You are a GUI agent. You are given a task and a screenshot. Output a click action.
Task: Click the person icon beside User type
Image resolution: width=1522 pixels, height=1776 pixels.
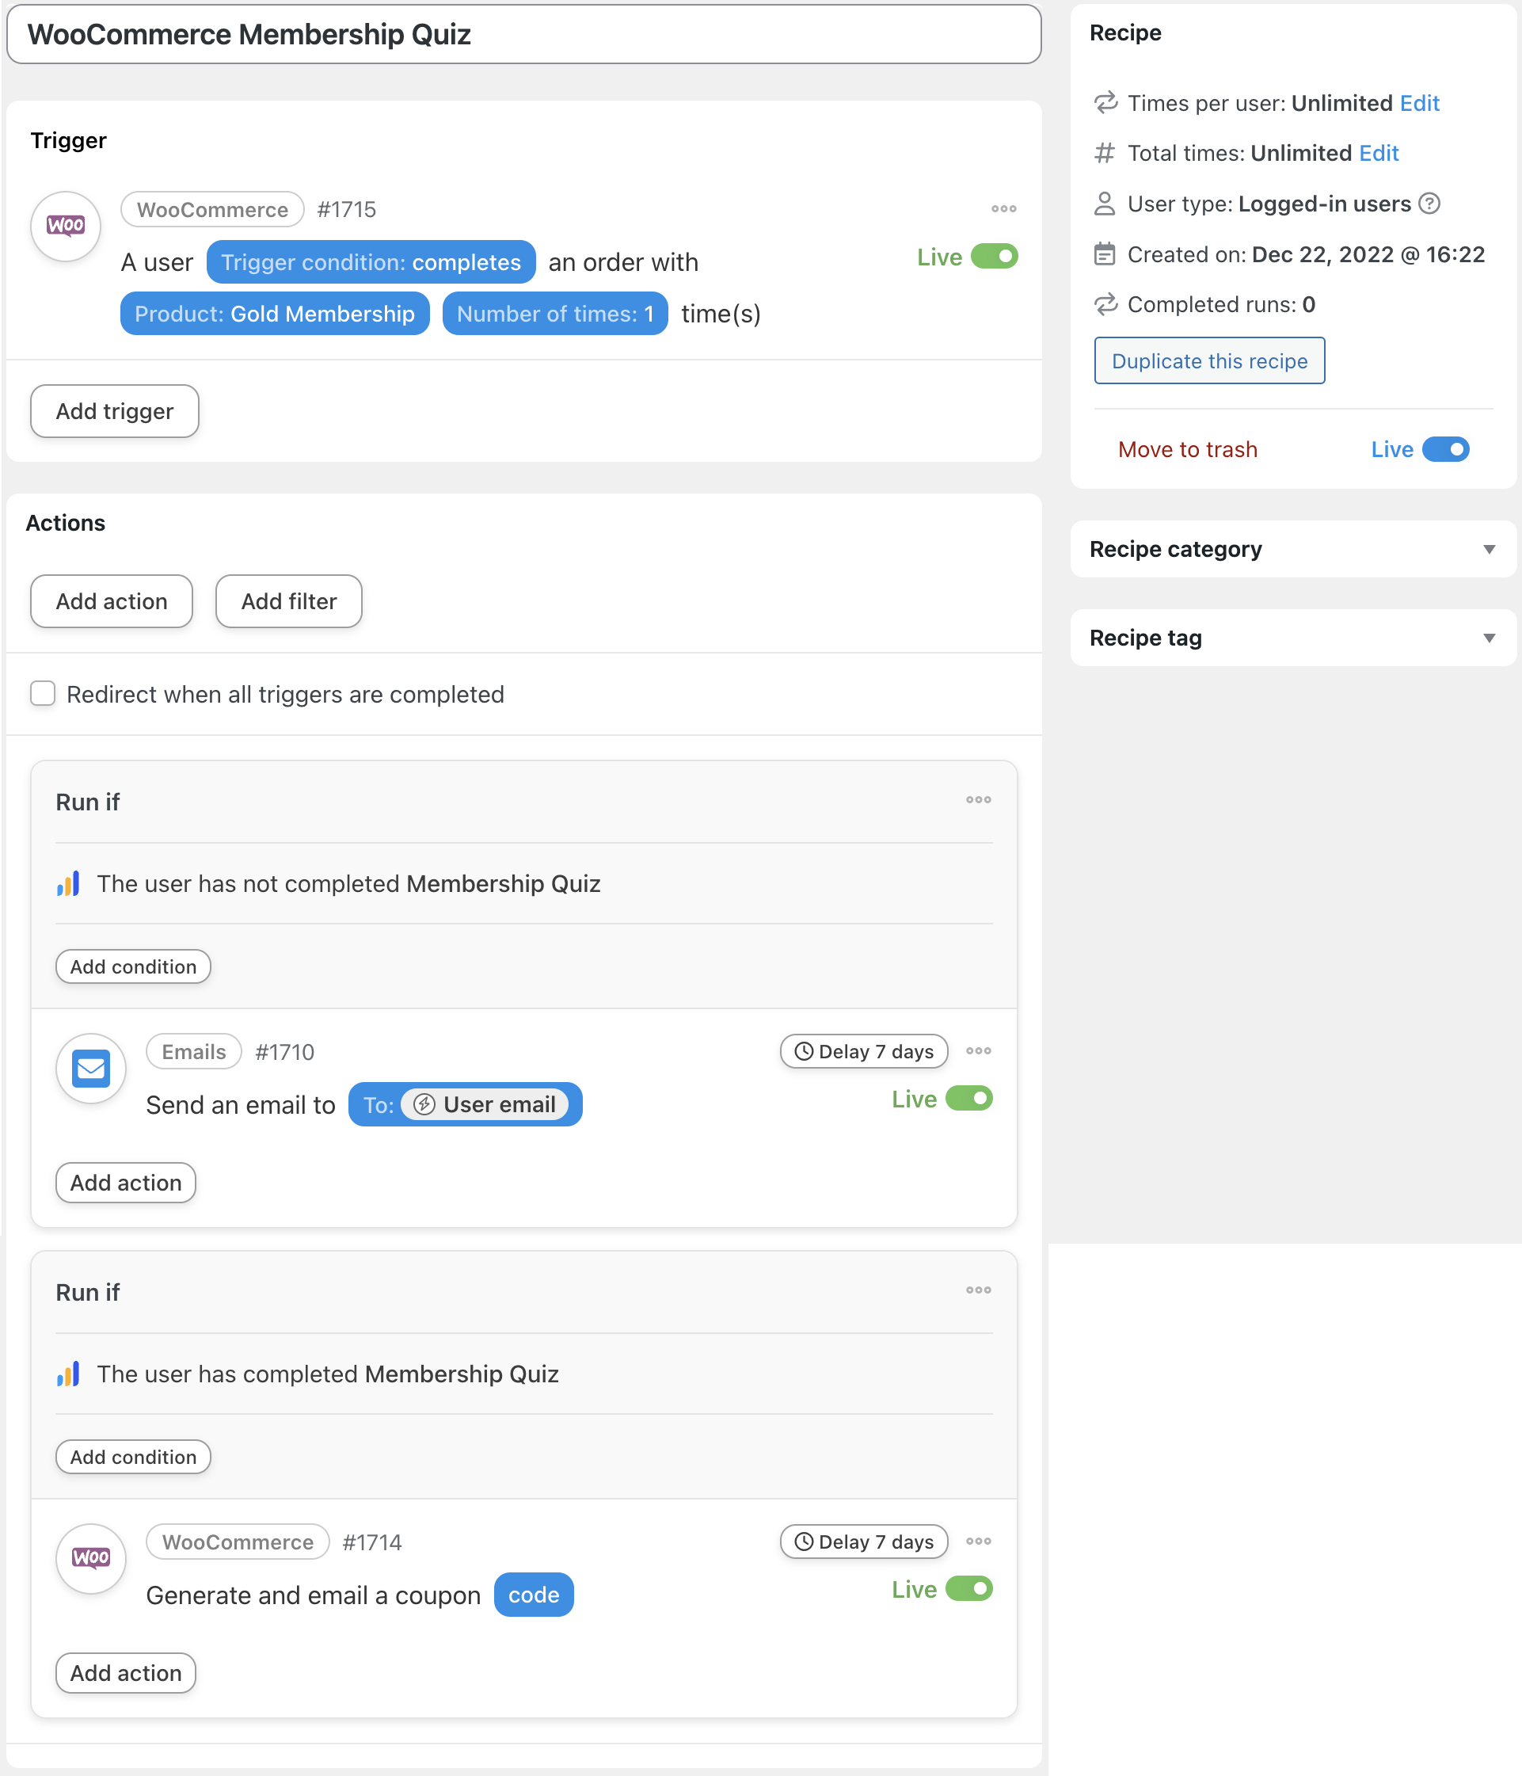(x=1105, y=203)
